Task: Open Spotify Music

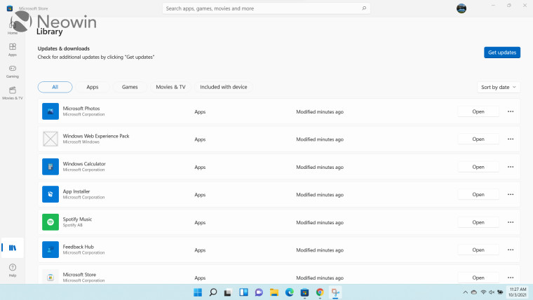Action: point(478,222)
